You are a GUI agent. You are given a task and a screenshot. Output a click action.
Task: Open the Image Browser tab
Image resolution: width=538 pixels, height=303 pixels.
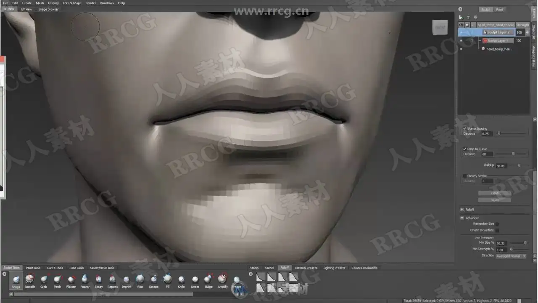pyautogui.click(x=48, y=9)
